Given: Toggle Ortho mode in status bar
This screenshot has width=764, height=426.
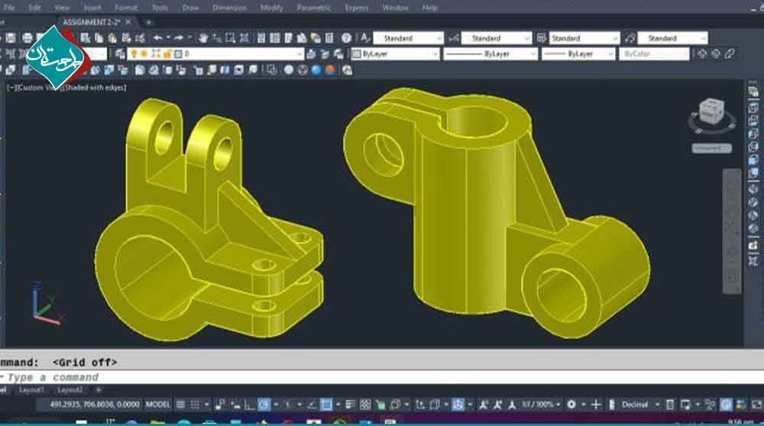Looking at the screenshot, I should tap(250, 405).
